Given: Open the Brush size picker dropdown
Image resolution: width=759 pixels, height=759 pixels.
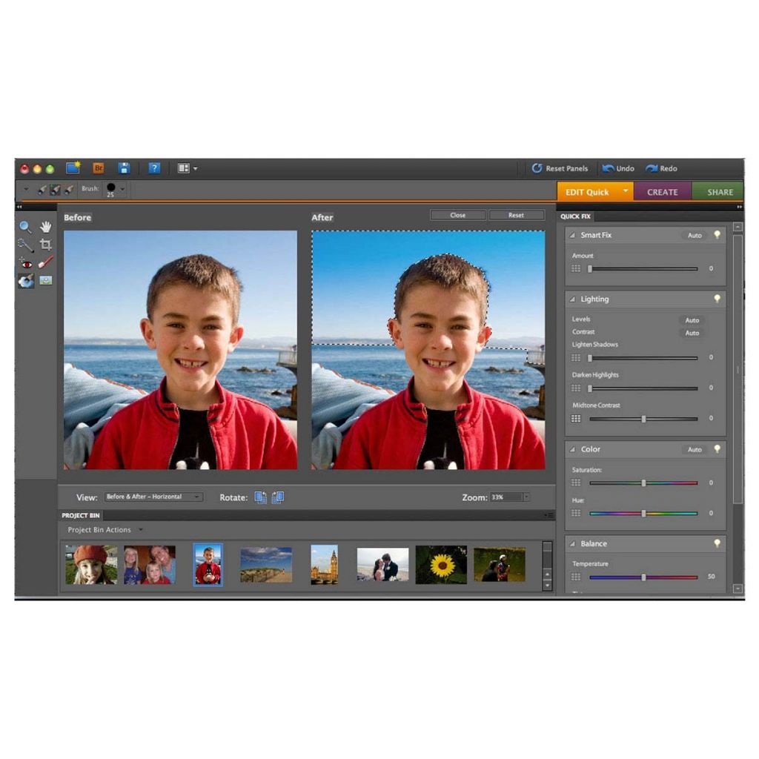Looking at the screenshot, I should tap(122, 189).
